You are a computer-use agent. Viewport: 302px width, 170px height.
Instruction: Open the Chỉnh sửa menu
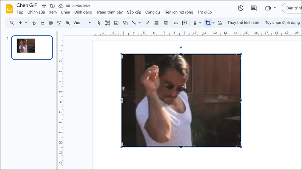(x=36, y=12)
